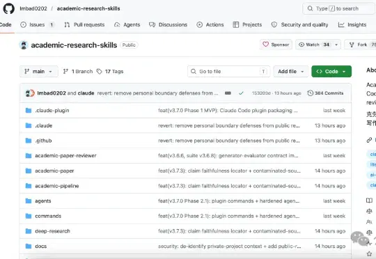Image resolution: width=376 pixels, height=259 pixels.
Task: Click the star icon in About sidebar
Action: (369, 253)
